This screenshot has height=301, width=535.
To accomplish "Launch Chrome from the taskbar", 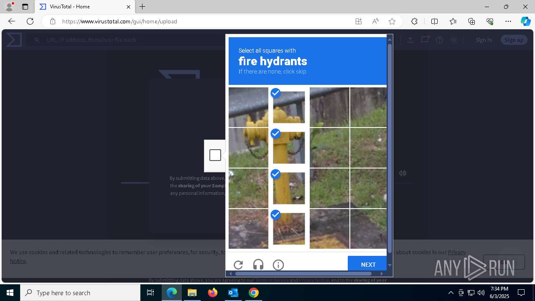I will [253, 293].
